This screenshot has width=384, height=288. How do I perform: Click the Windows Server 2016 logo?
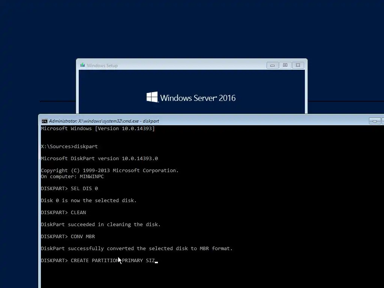[x=191, y=98]
